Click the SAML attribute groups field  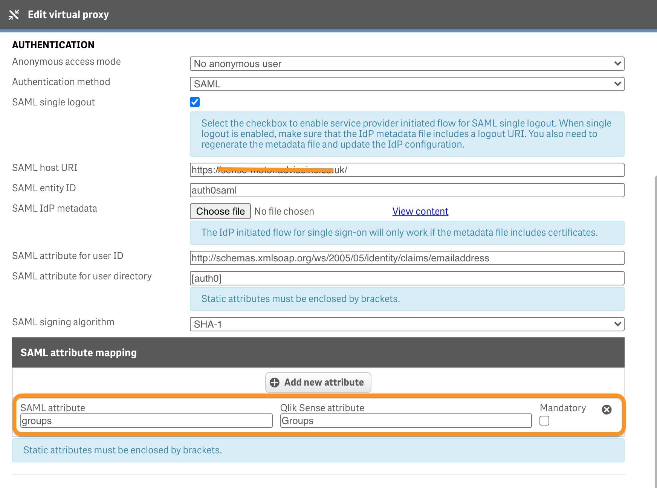146,421
